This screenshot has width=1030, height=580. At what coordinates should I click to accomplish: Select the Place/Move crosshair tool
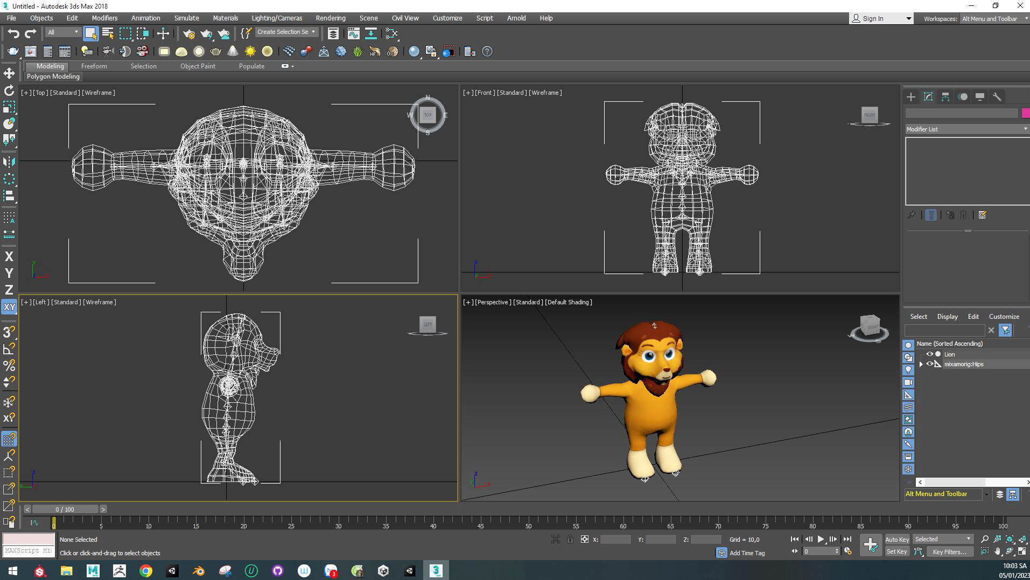click(163, 33)
